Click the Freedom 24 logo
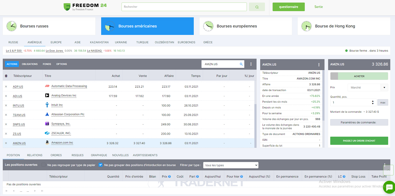The width and height of the screenshot is (395, 196). [85, 7]
